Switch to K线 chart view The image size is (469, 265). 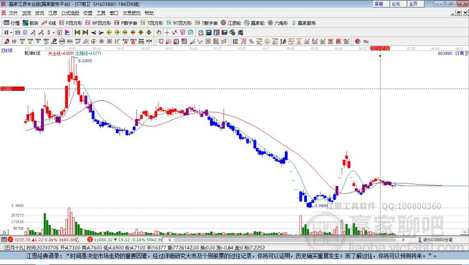[49, 23]
